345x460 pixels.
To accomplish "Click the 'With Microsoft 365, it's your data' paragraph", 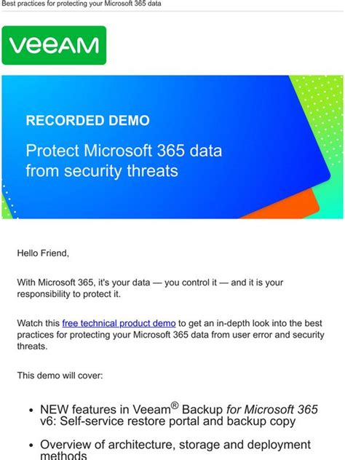I will (150, 288).
